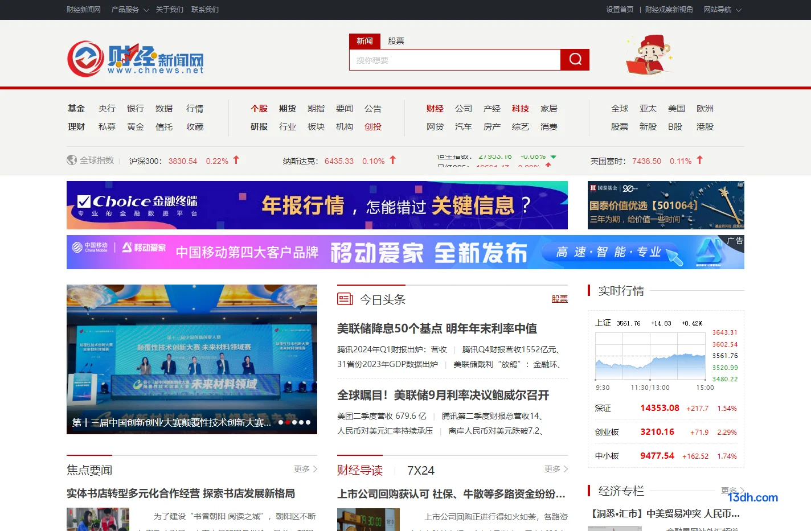Open 更多 arrow next to 焦点要闻
This screenshot has width=811, height=531.
coord(306,469)
